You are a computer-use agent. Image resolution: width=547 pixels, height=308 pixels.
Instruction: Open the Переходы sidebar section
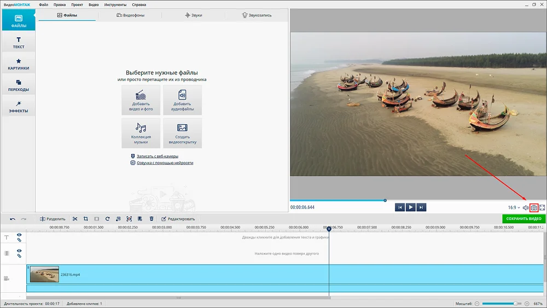coord(19,85)
